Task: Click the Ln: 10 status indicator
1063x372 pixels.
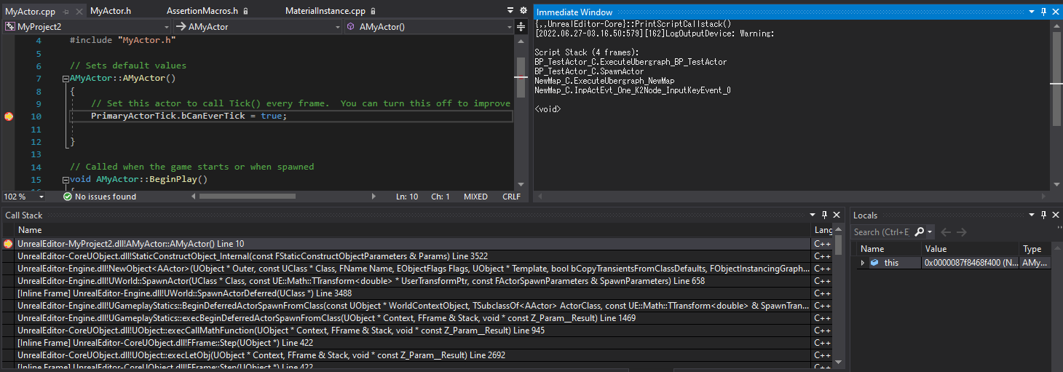Action: (x=407, y=197)
